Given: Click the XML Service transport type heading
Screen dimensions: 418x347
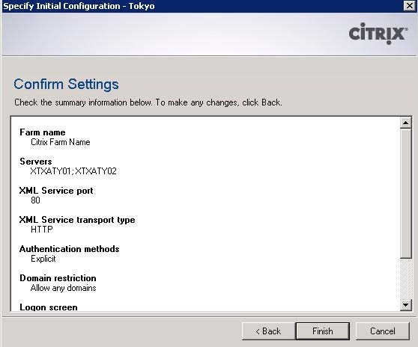Looking at the screenshot, I should tap(77, 220).
